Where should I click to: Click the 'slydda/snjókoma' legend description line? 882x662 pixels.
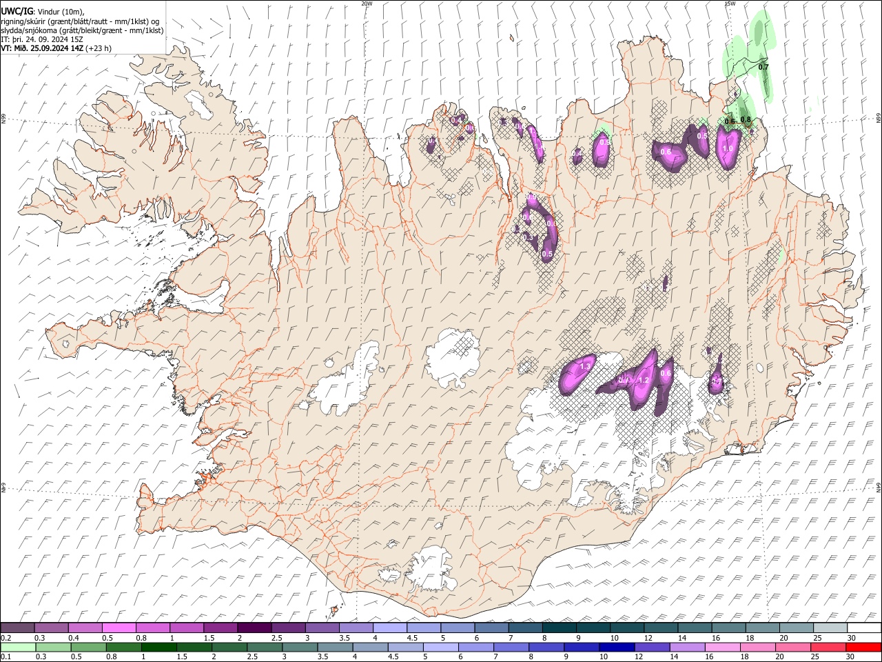click(x=82, y=30)
